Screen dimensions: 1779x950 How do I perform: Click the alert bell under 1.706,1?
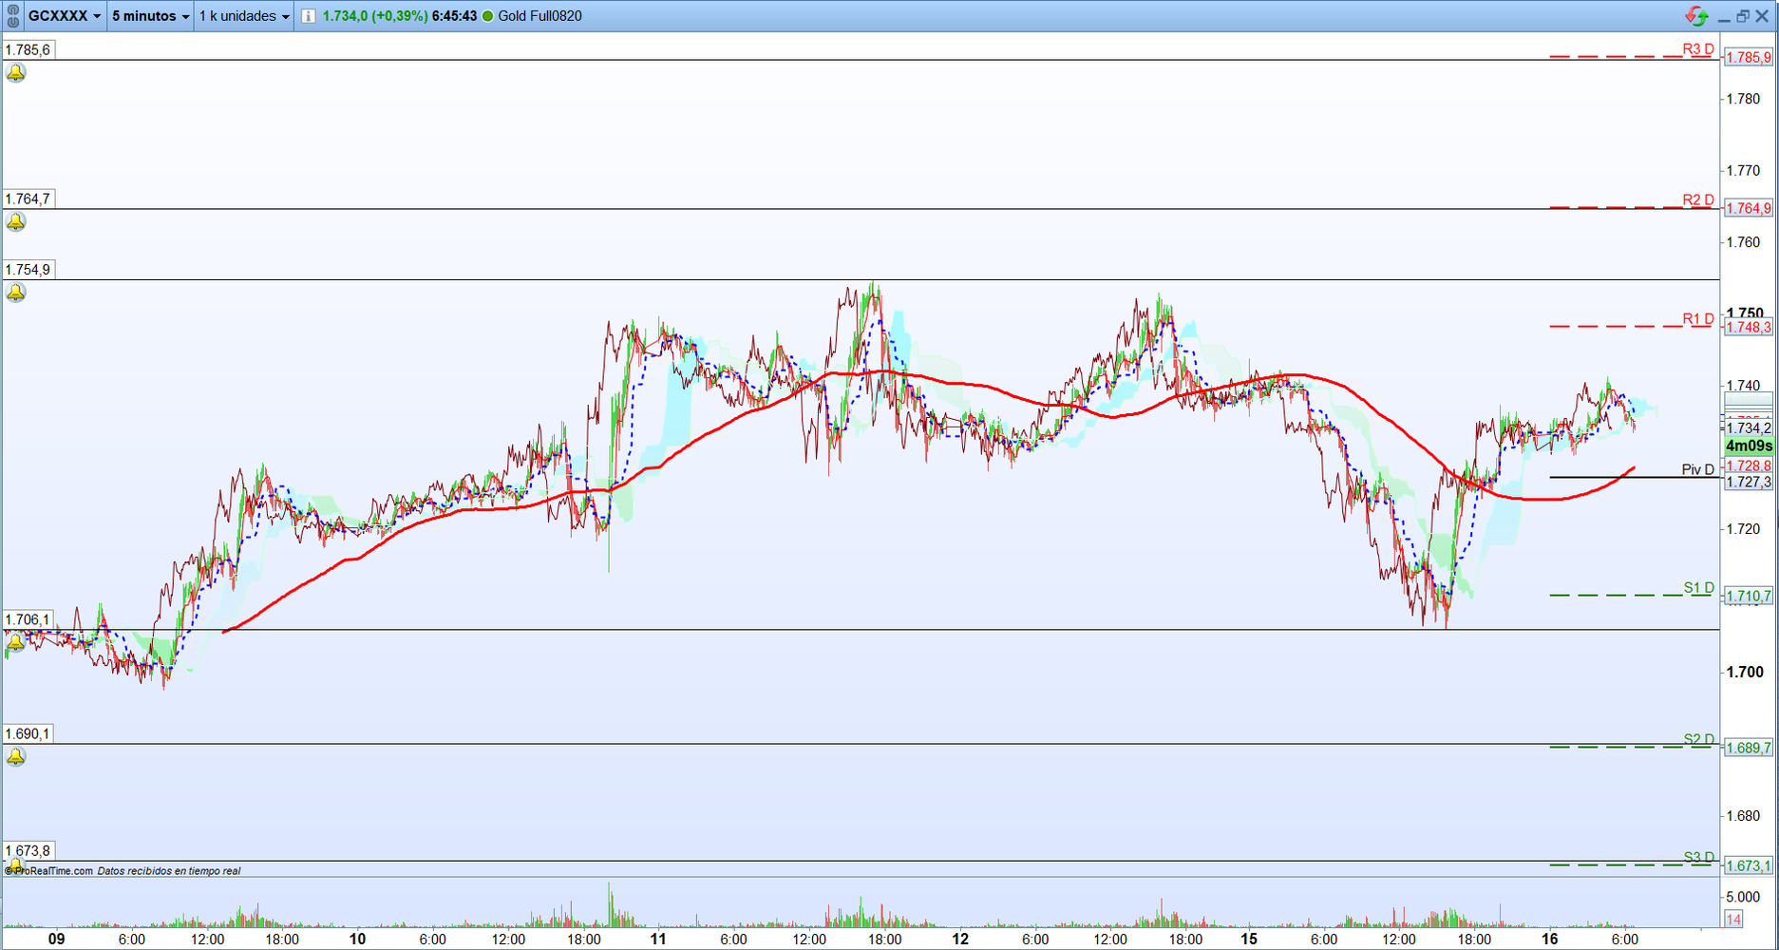[x=15, y=642]
